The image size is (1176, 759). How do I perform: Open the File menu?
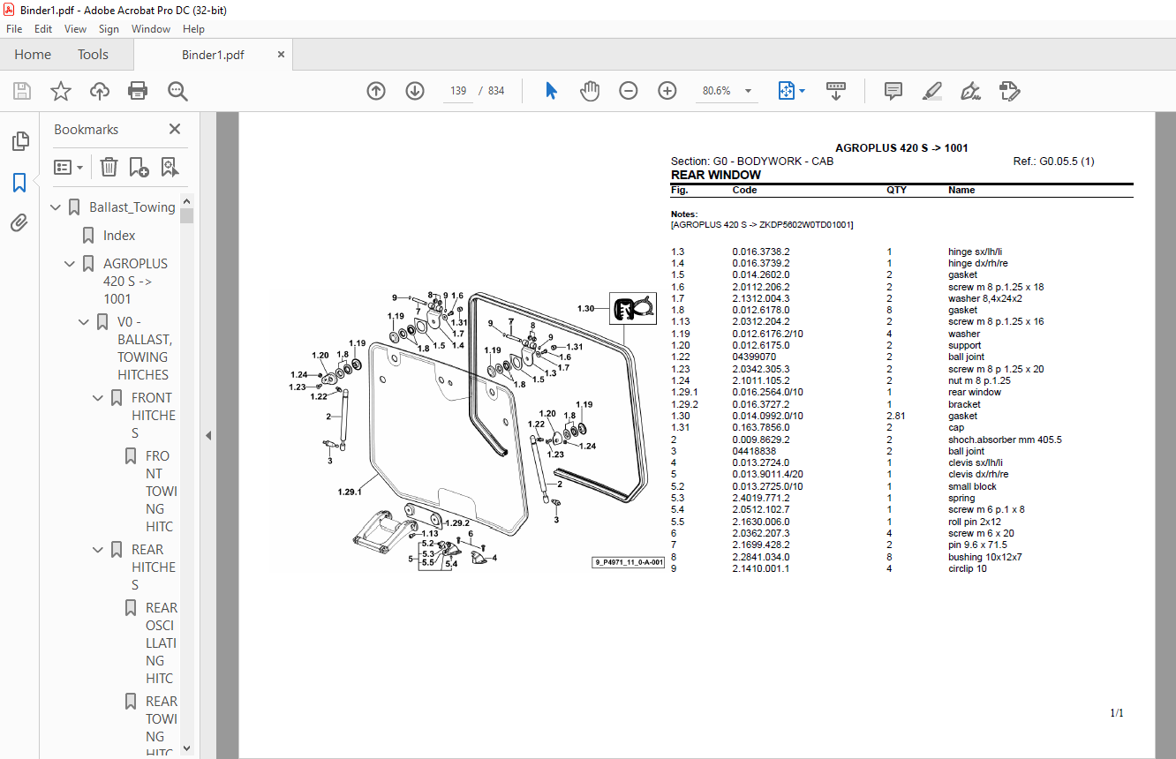point(14,29)
